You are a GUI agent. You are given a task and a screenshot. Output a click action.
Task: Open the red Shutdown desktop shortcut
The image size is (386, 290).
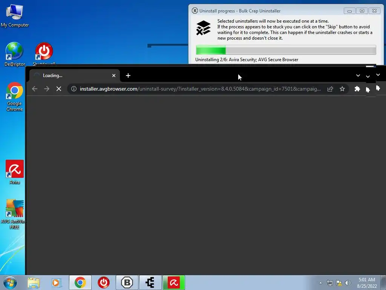point(44,53)
